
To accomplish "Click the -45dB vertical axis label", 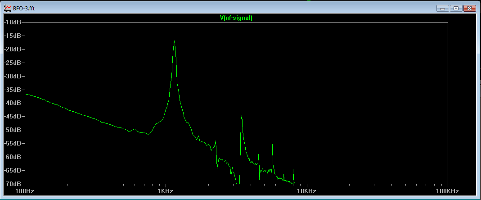I will click(13, 116).
